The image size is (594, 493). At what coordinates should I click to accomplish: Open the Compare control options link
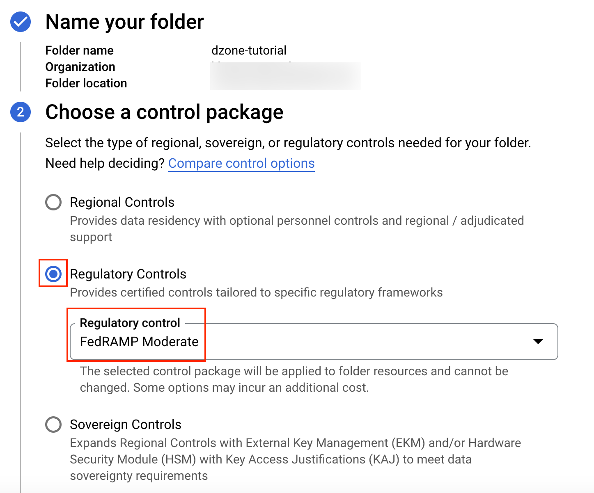241,163
